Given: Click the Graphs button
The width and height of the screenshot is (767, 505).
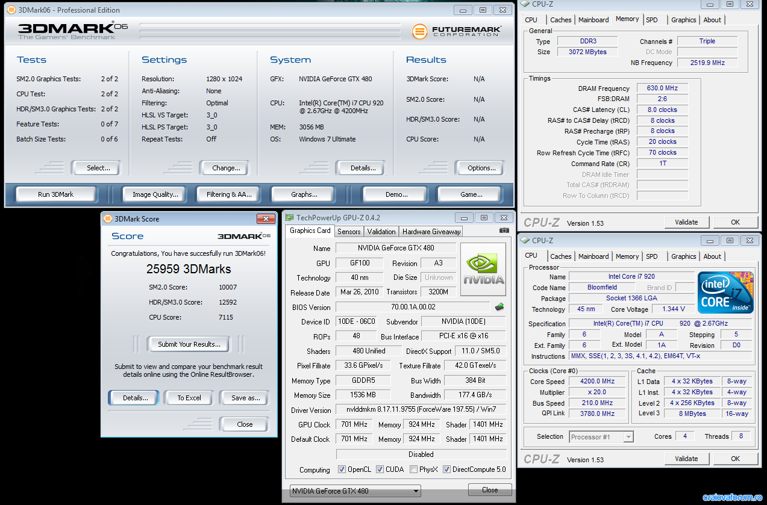Looking at the screenshot, I should (x=304, y=194).
